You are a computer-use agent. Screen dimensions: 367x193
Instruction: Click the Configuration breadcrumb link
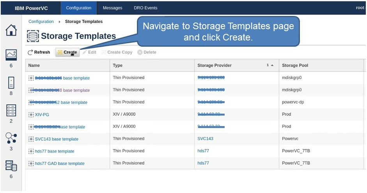pyautogui.click(x=41, y=21)
